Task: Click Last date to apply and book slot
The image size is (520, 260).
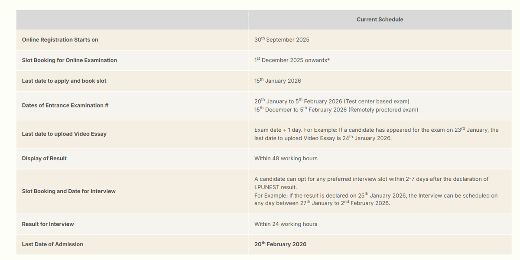Action: click(64, 81)
